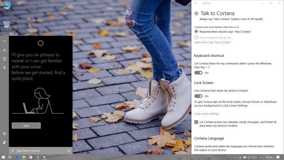This screenshot has width=284, height=160.
Task: Open Cortana feedback icon in the sidebar
Action: click(4, 143)
